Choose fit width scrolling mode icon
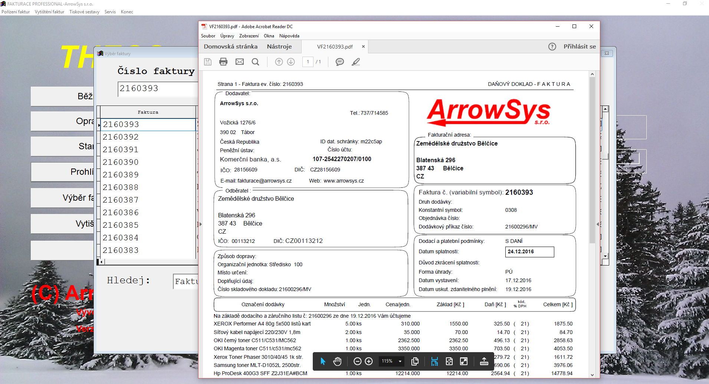 tap(434, 361)
